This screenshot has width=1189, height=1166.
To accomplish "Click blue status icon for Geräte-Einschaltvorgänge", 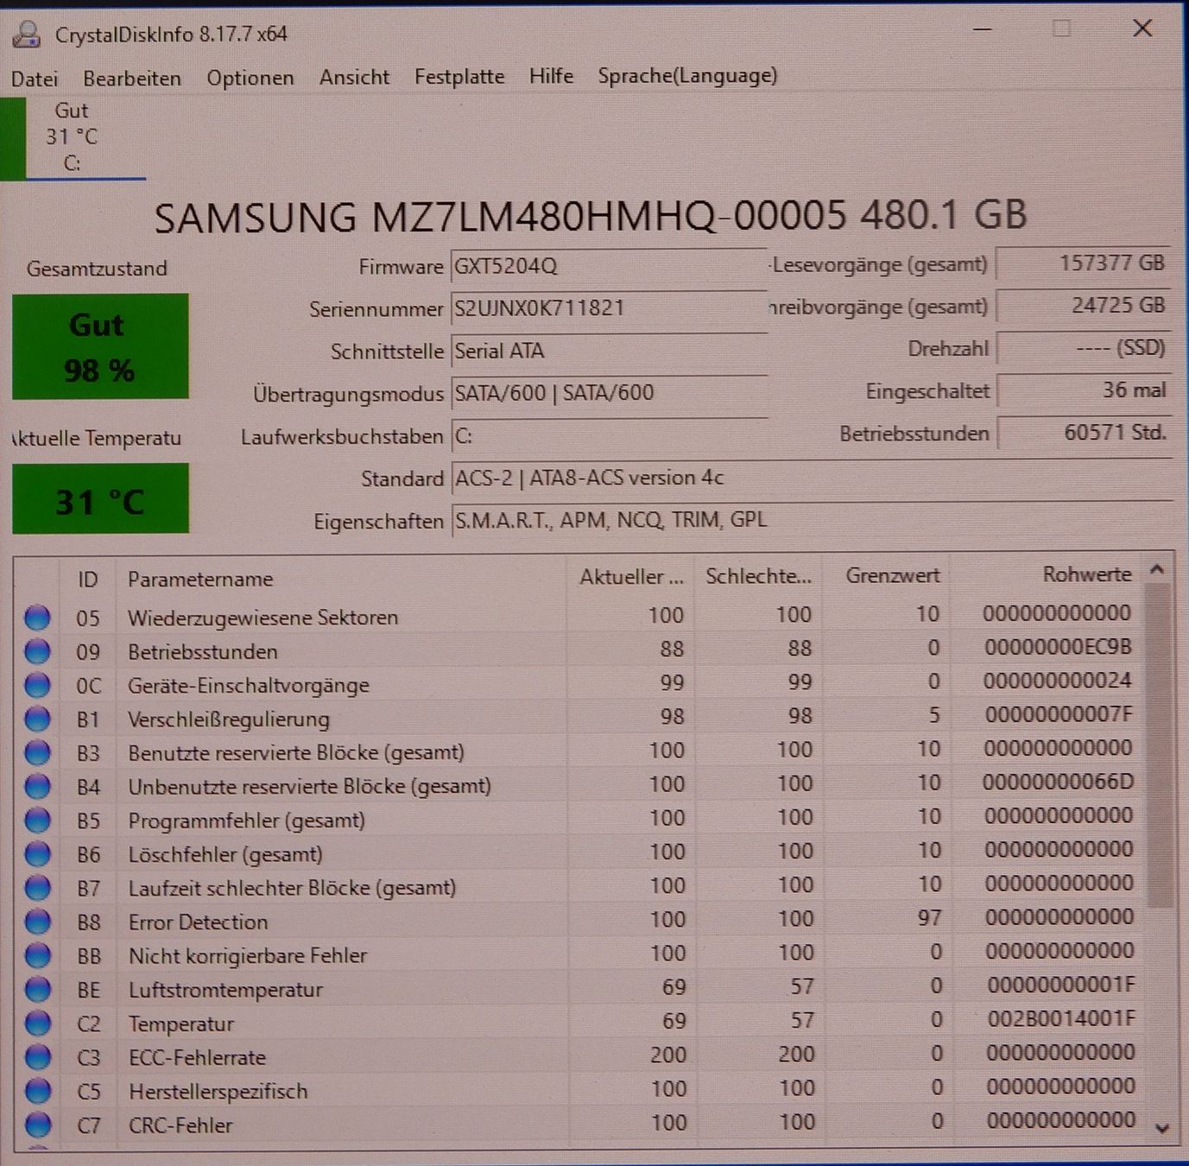I will click(37, 685).
